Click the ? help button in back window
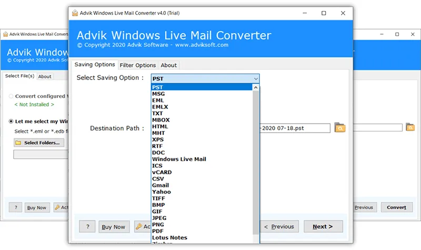 [16, 207]
